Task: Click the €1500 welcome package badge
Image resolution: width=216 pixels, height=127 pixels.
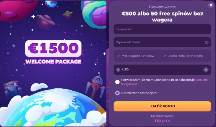Action: click(53, 48)
